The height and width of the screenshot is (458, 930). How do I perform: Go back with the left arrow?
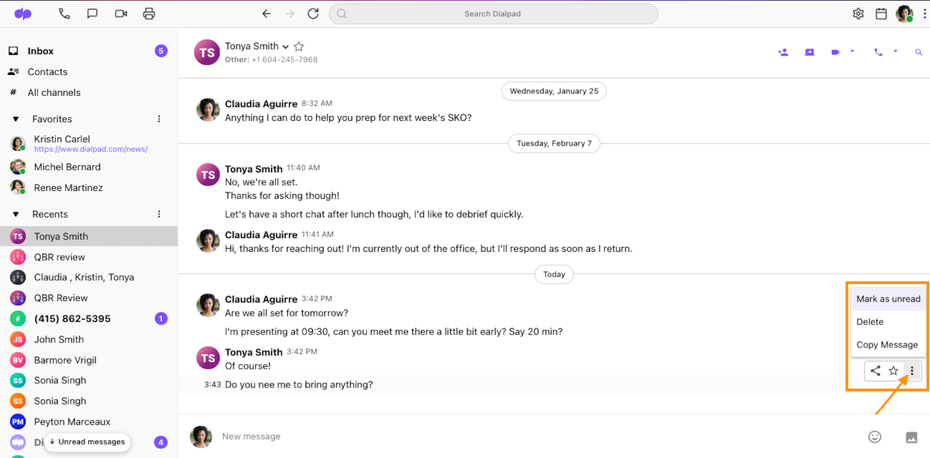tap(266, 14)
